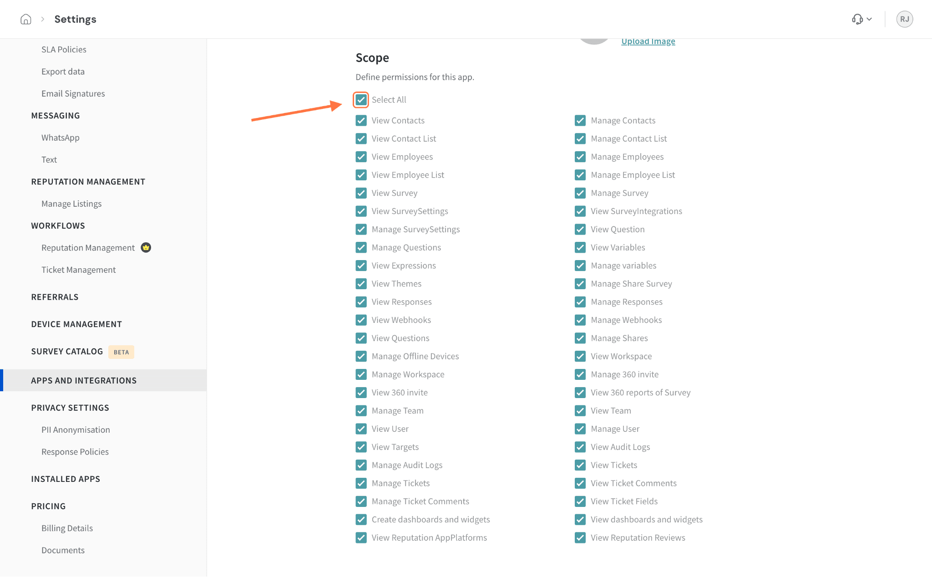
Task: Toggle the Manage Employees checkbox
Action: (580, 157)
